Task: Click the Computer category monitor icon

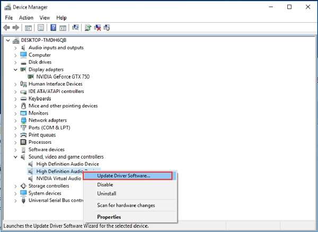Action: tap(23, 55)
